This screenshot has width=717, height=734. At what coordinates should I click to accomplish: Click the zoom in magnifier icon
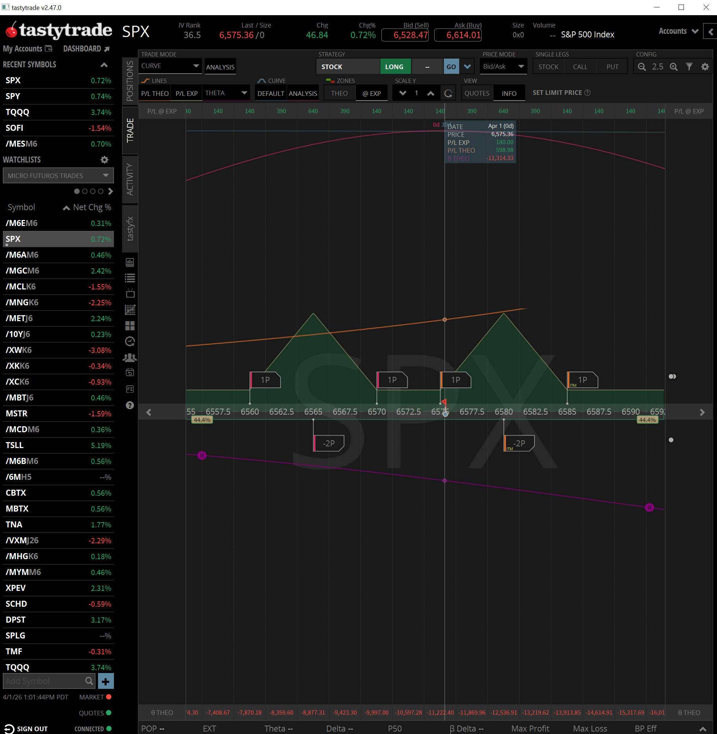coord(674,67)
